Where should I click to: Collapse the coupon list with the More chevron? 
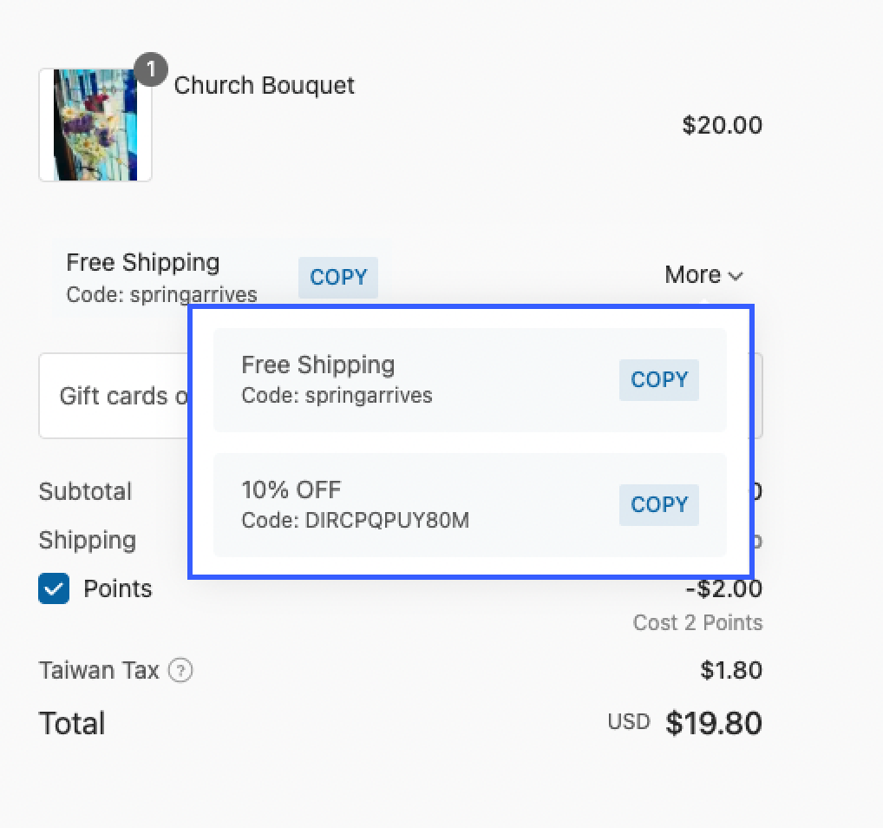[736, 275]
